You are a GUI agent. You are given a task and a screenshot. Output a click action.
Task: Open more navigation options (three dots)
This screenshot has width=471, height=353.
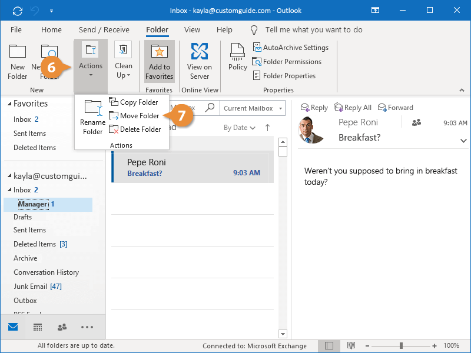(87, 327)
